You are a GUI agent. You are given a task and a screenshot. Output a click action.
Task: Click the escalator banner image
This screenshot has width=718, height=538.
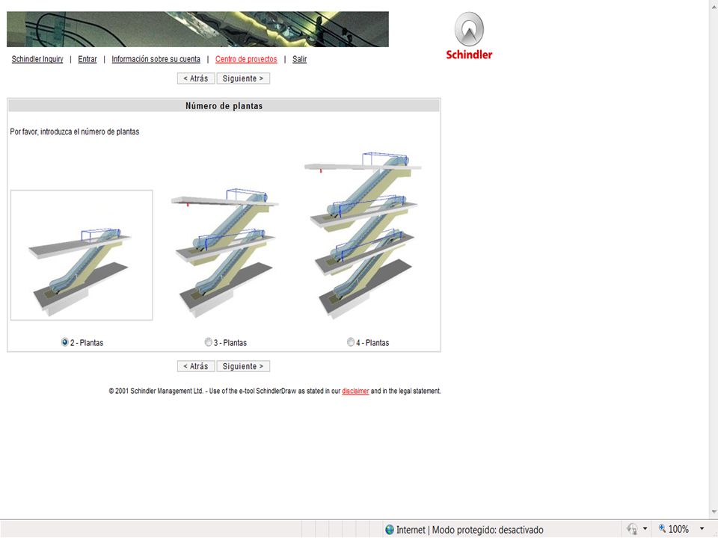point(197,29)
